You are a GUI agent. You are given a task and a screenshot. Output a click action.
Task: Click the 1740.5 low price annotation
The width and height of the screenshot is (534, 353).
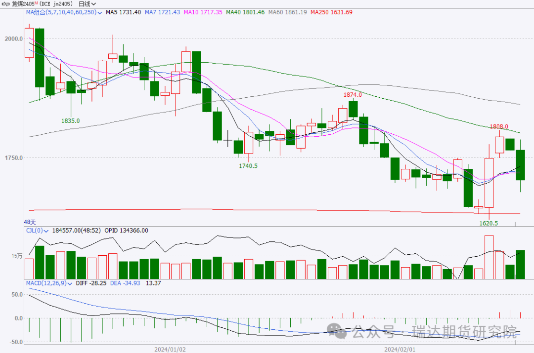pyautogui.click(x=248, y=166)
